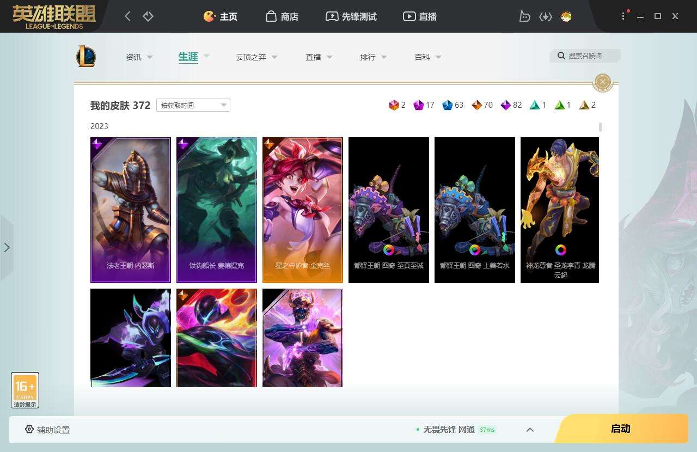Open the 主页 home tab

221,16
